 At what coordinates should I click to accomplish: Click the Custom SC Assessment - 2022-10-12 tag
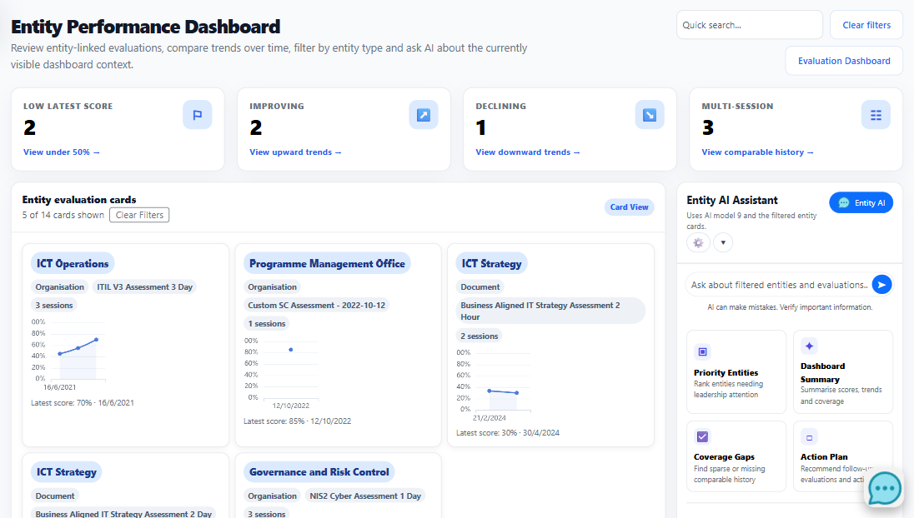pos(317,305)
